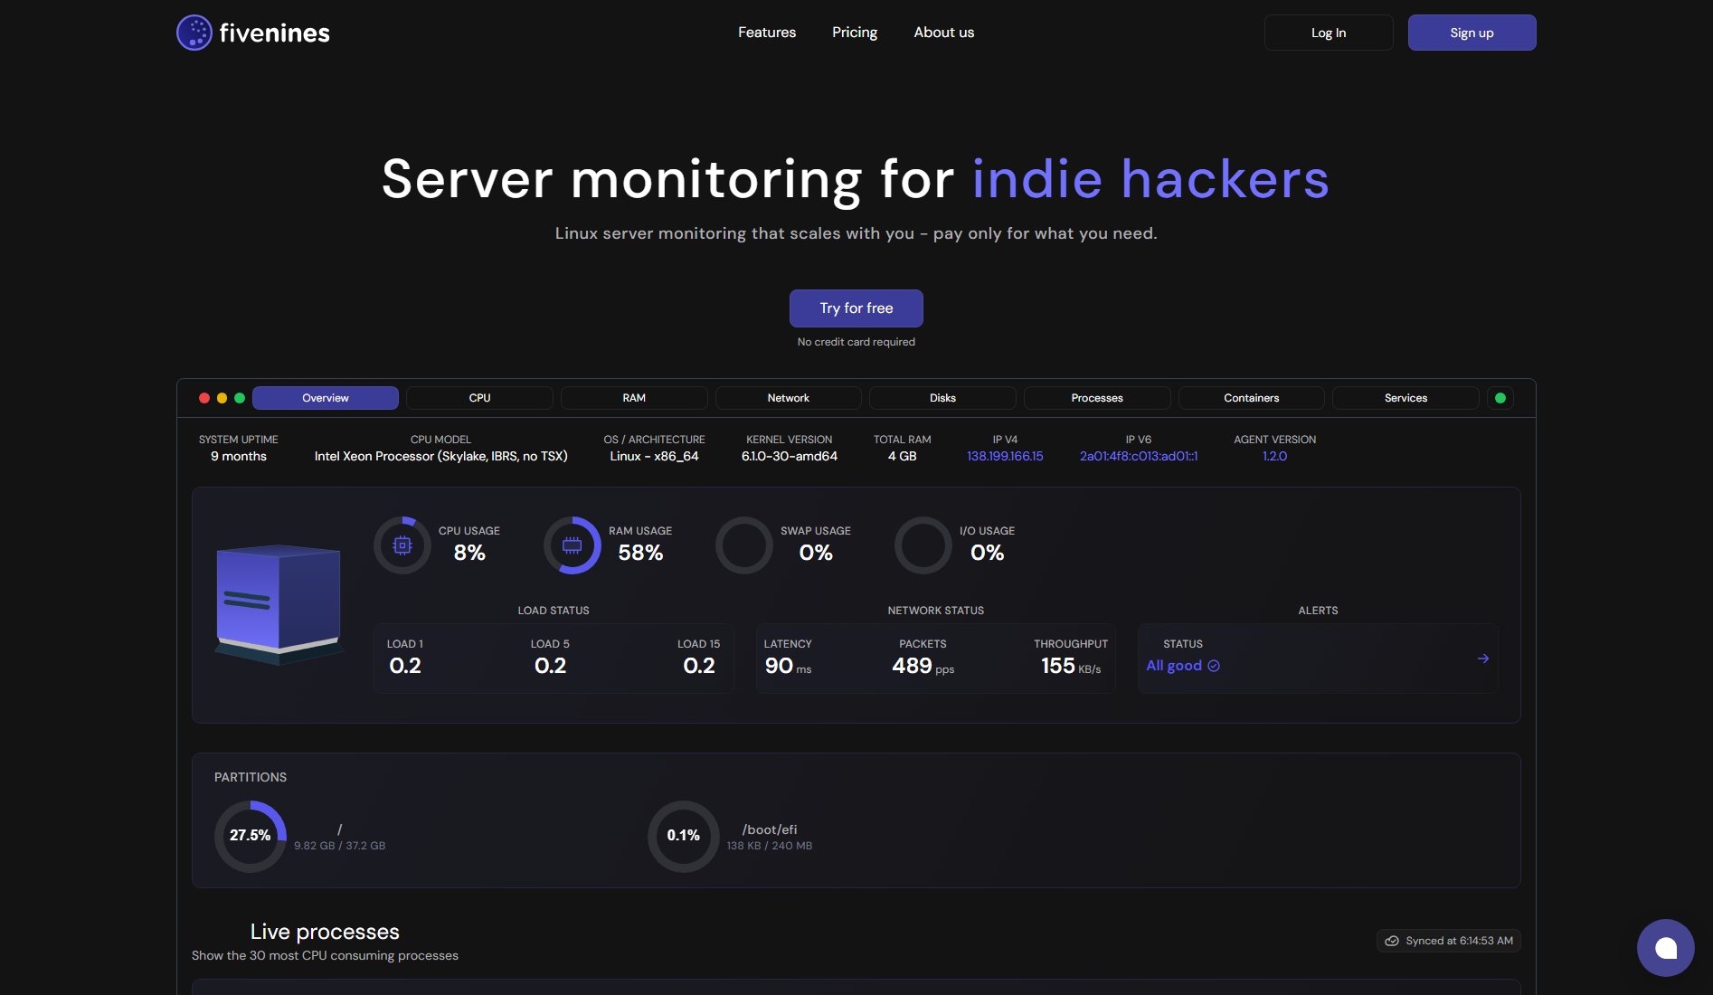
Task: Click the RAM usage memory chip icon
Action: pyautogui.click(x=572, y=545)
